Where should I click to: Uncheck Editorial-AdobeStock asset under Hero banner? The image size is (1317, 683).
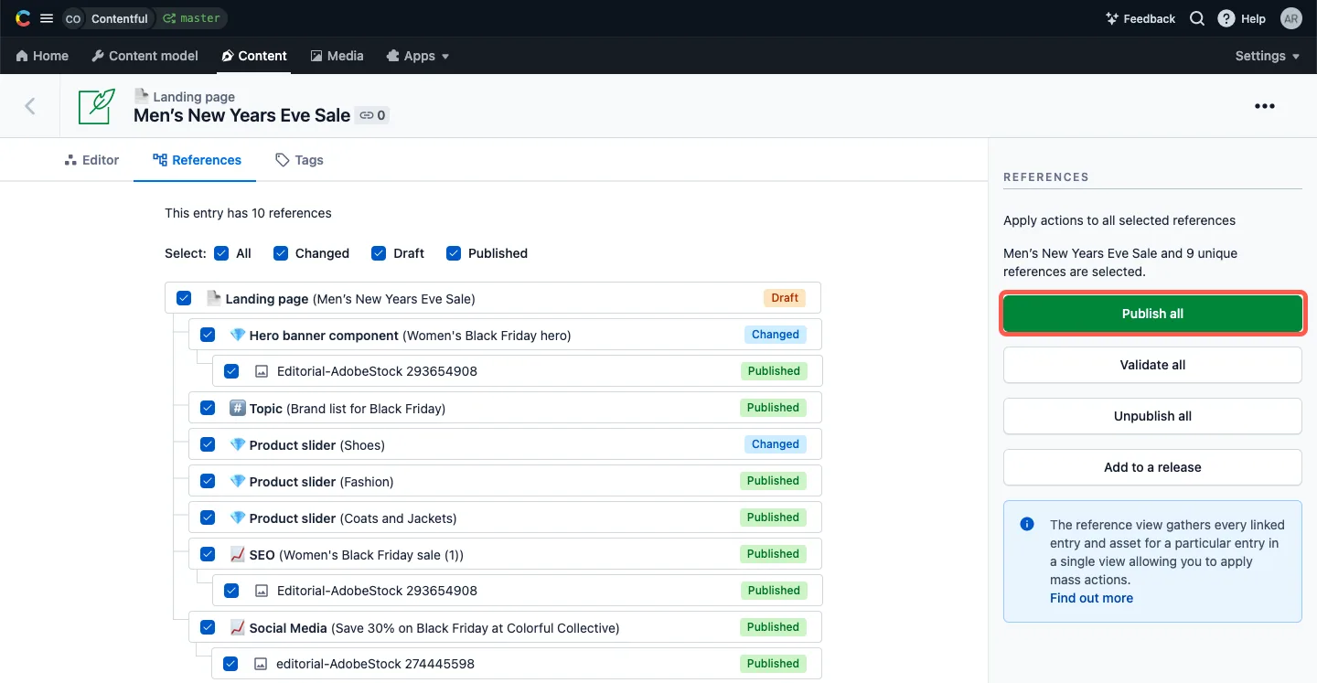(x=231, y=371)
